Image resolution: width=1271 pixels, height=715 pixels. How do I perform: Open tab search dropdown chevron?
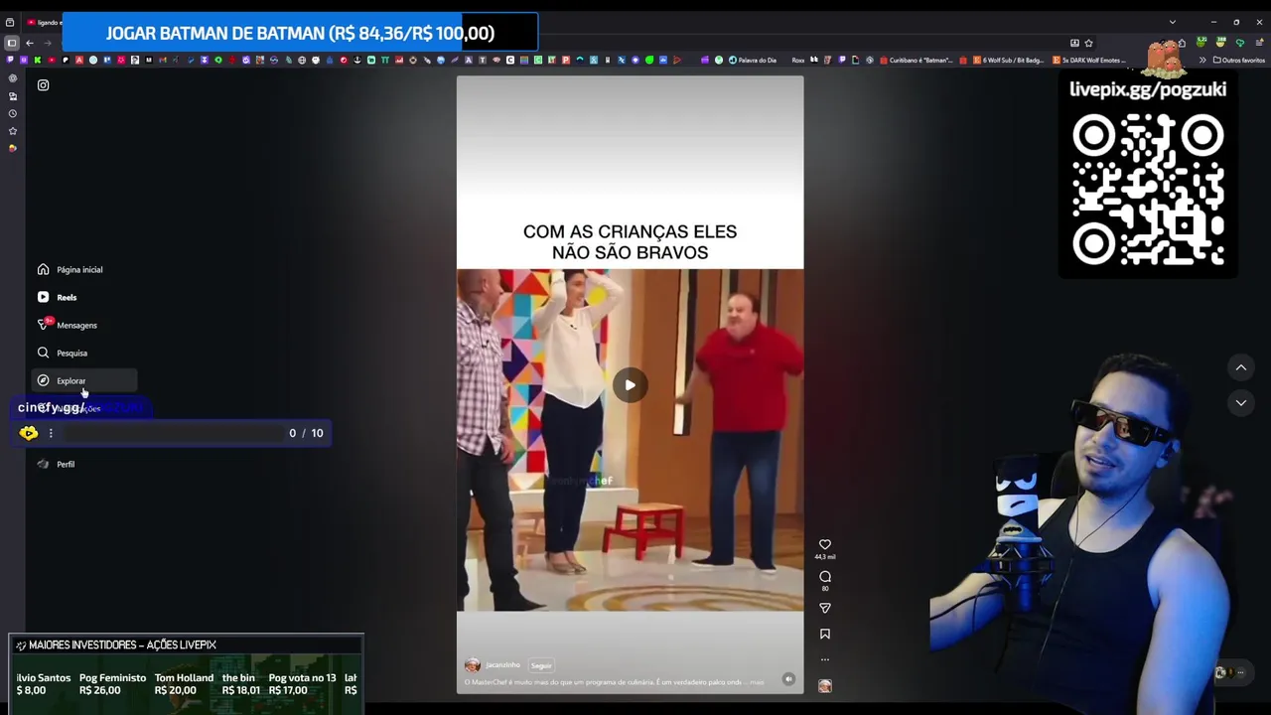pyautogui.click(x=1172, y=22)
